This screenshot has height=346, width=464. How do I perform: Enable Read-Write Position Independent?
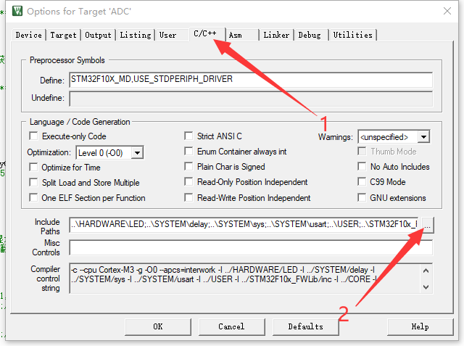[x=188, y=197]
